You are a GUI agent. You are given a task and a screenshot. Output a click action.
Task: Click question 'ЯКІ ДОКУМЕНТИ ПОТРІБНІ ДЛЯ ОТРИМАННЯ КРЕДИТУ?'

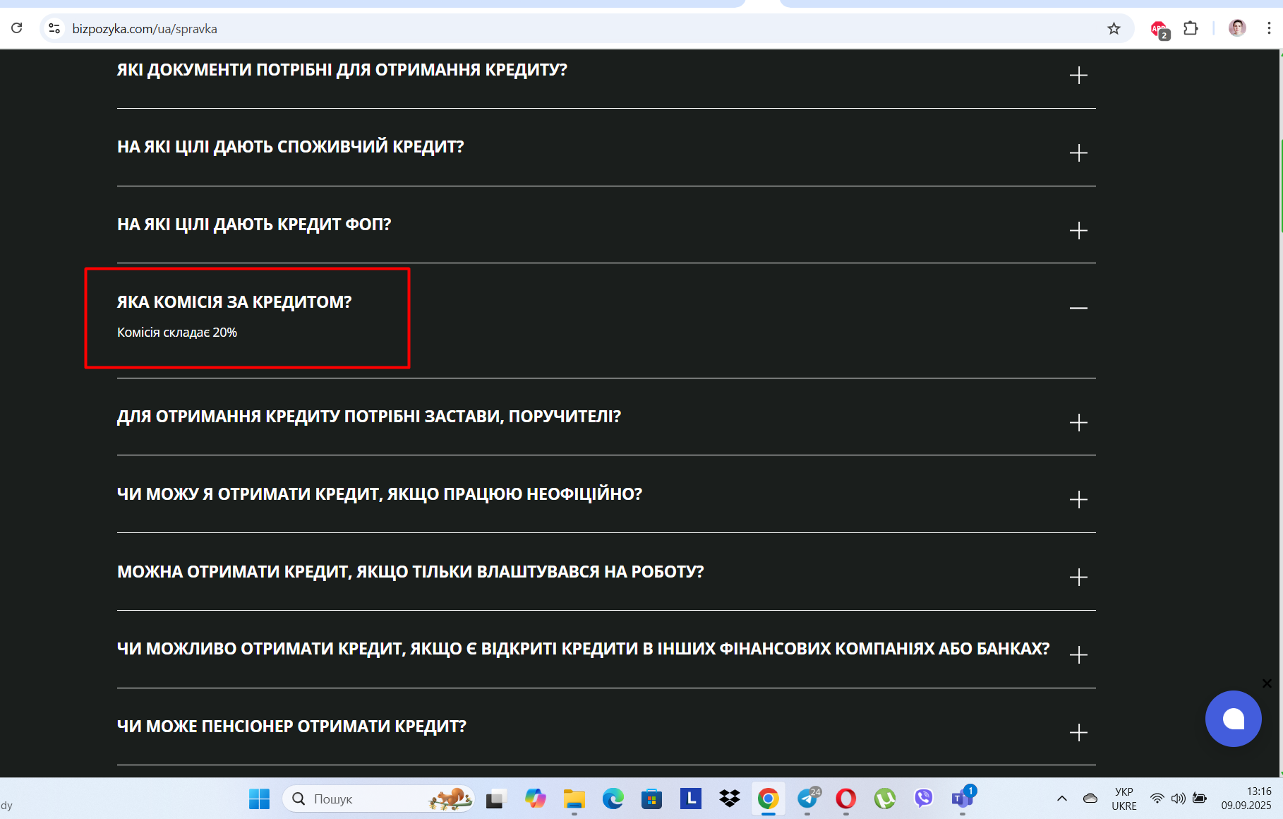342,70
